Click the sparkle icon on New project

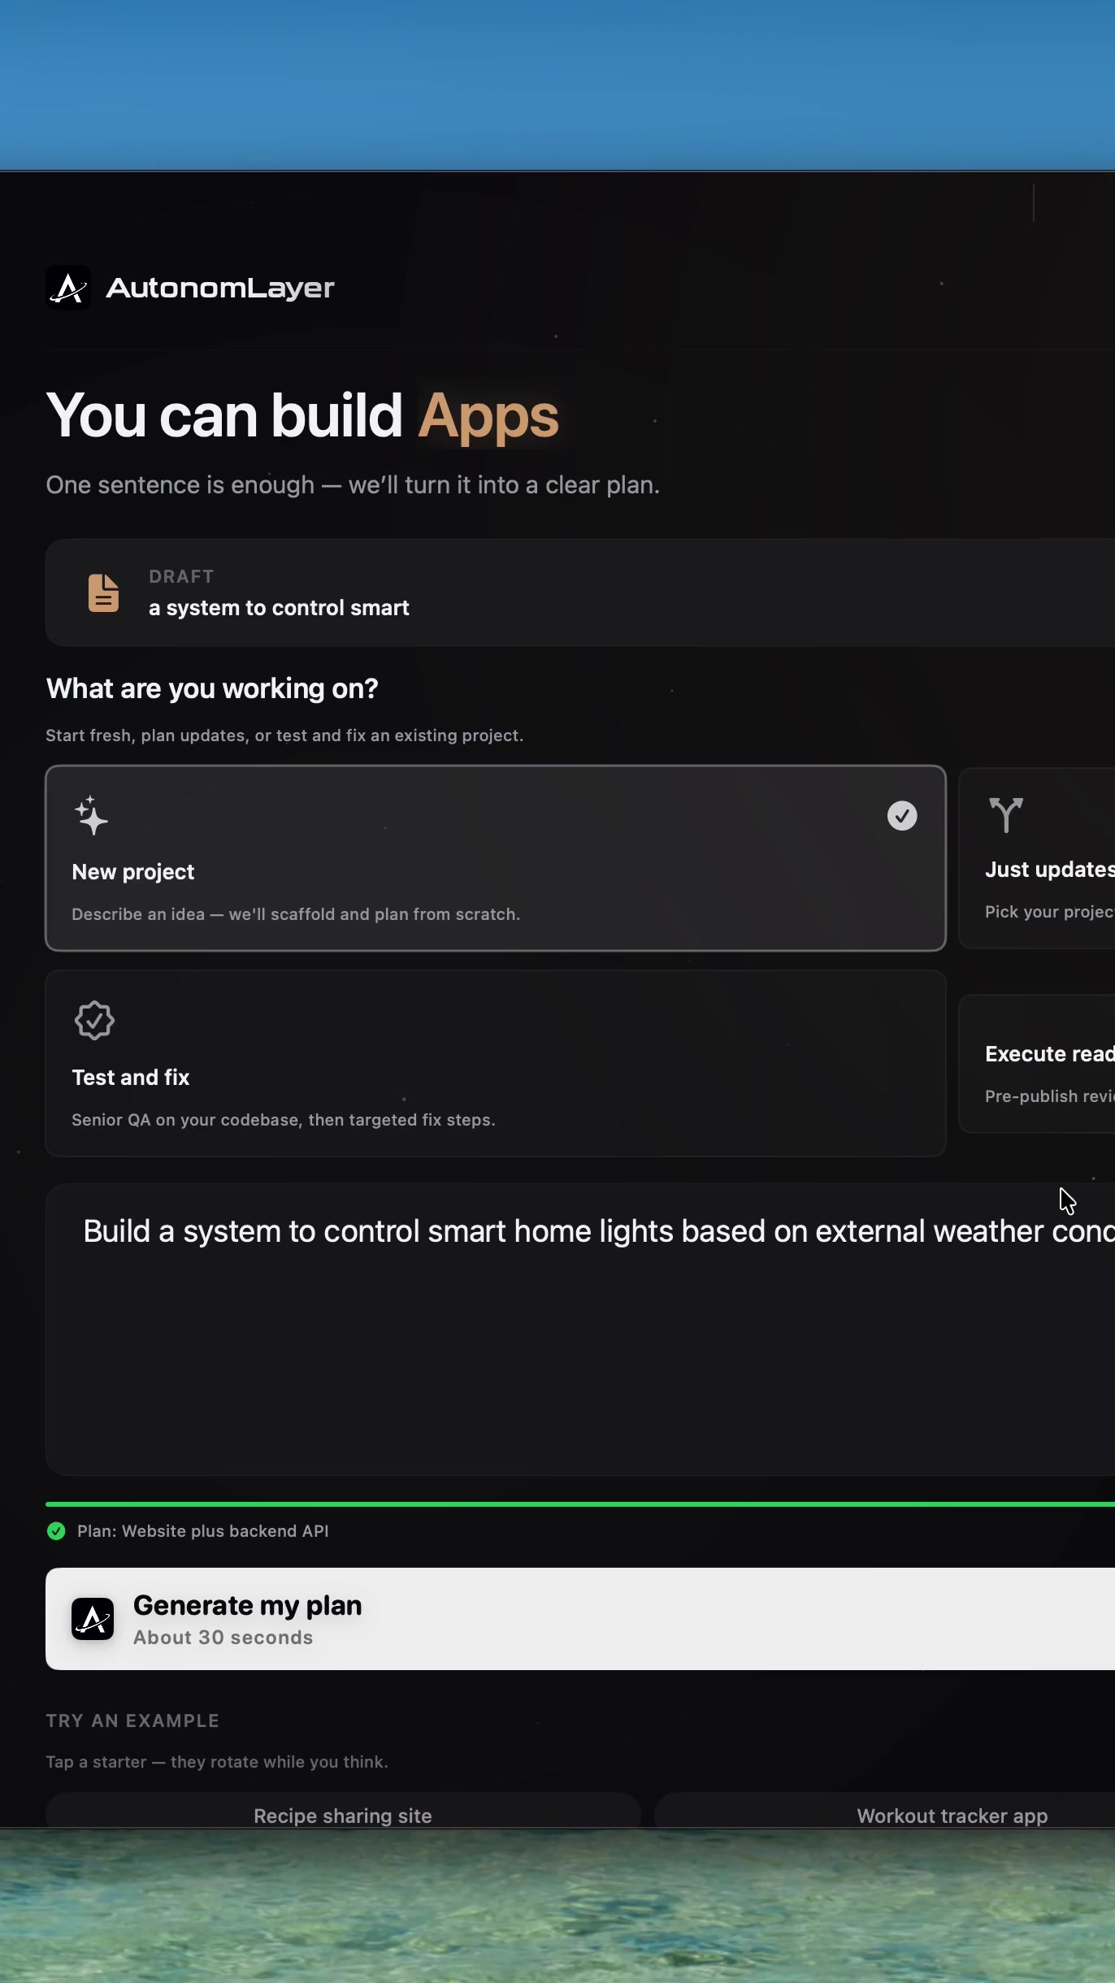pos(91,815)
